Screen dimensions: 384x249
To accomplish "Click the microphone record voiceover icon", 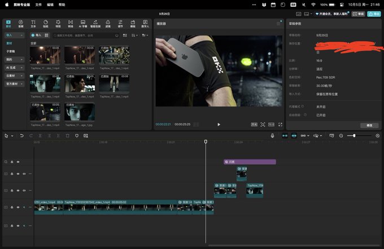I will (273, 136).
